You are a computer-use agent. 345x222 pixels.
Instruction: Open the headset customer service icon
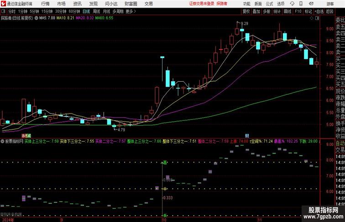[292, 4]
